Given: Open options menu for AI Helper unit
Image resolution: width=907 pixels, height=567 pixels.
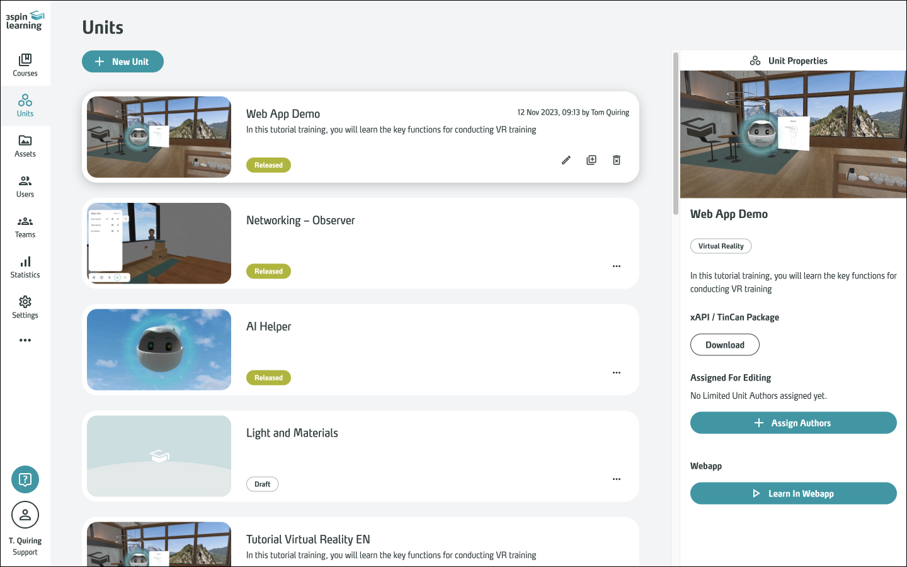Looking at the screenshot, I should 616,372.
